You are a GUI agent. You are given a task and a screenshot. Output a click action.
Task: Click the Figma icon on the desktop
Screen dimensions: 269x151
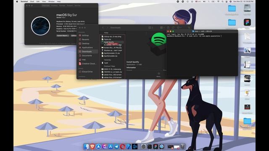tap(247, 22)
